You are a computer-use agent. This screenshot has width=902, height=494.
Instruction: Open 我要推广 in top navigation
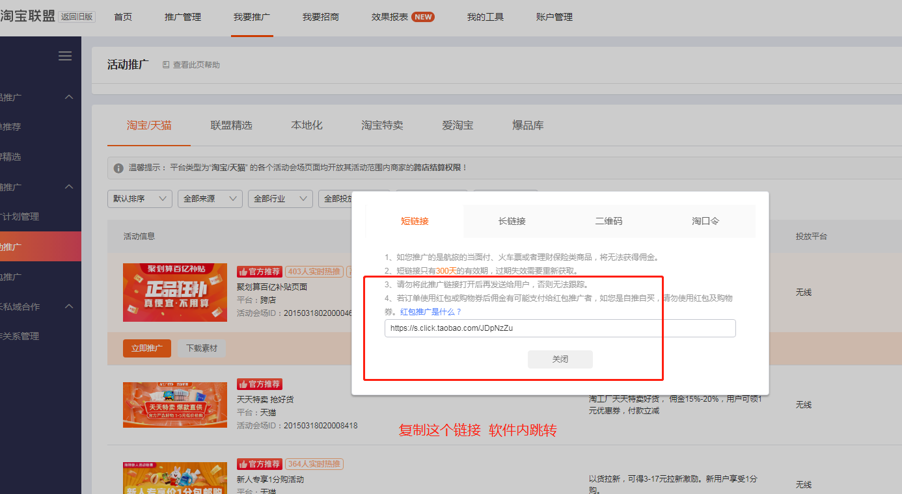click(252, 17)
